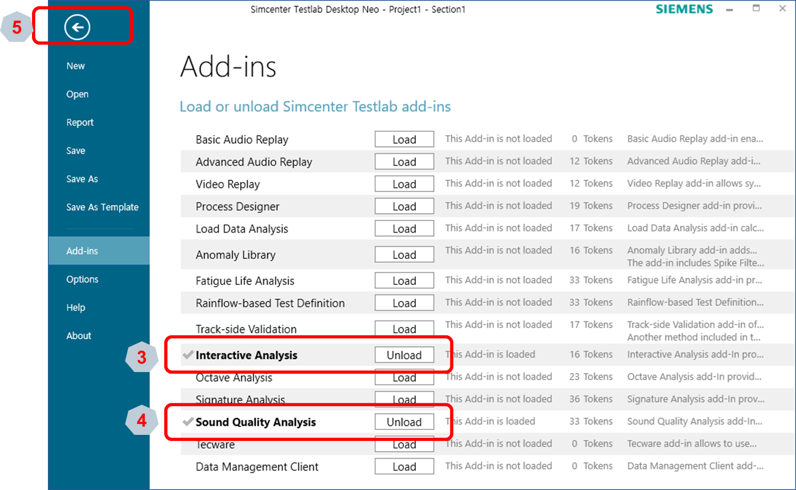Open the About sidebar entry
This screenshot has width=796, height=490.
(x=79, y=336)
